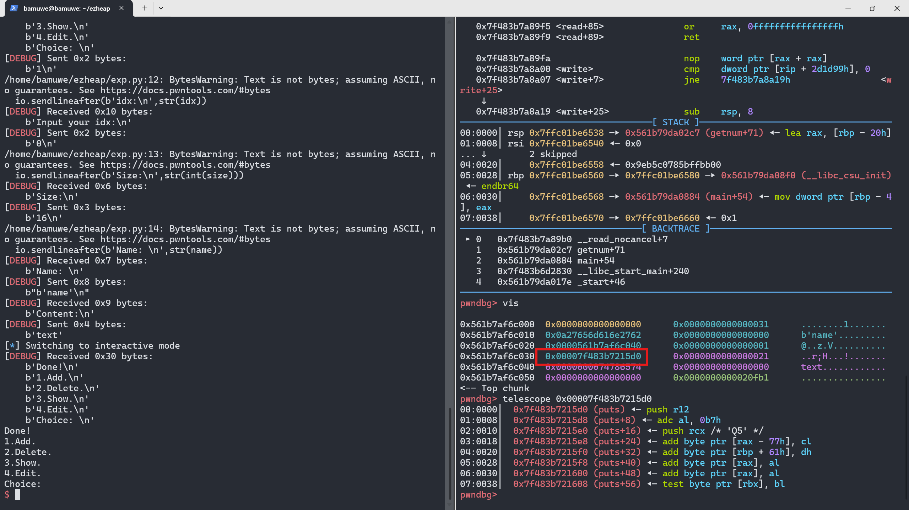Viewport: 909px width, 510px height.
Task: Click the pwntools docs URL for exp.py:14 warning
Action: [185, 239]
